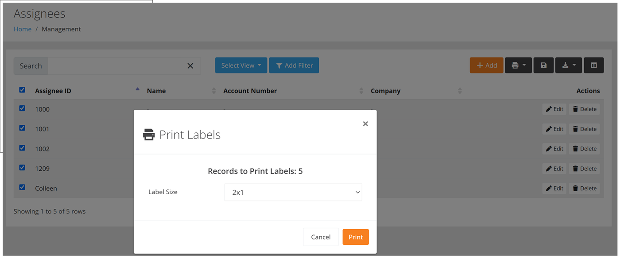The image size is (620, 258).
Task: Click the Print button in the dialog
Action: pyautogui.click(x=355, y=237)
